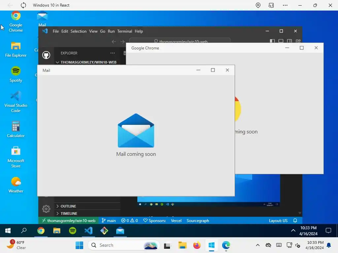The height and width of the screenshot is (253, 338).
Task: Open File Explorer in inner taskbar
Action: (x=57, y=231)
